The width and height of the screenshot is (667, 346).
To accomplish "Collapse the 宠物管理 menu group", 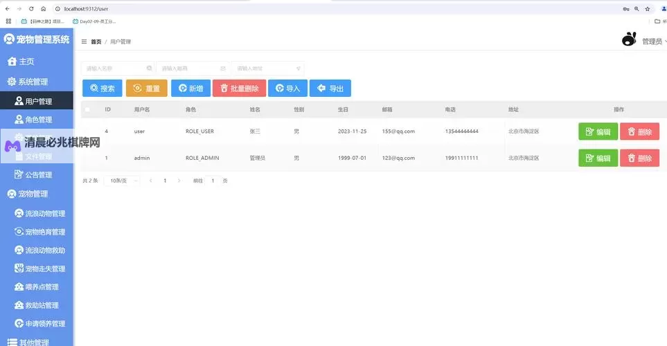I will pos(37,194).
